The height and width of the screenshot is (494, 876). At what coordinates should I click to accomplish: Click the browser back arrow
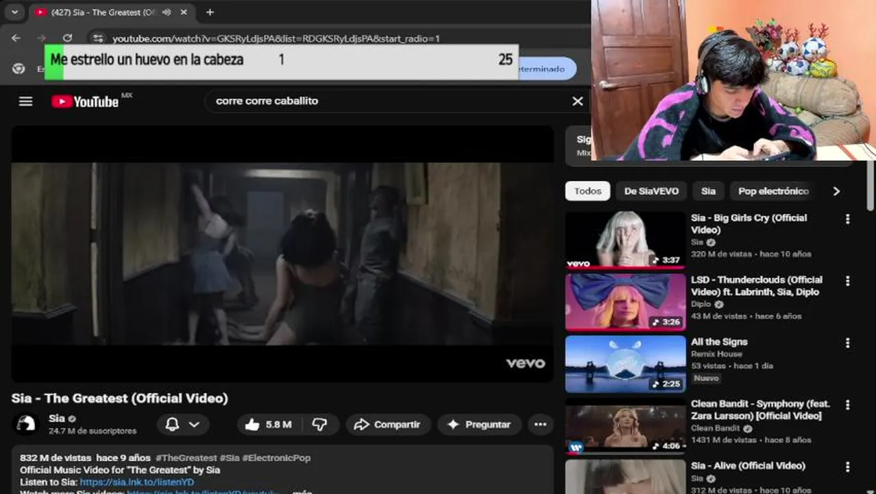(x=16, y=38)
